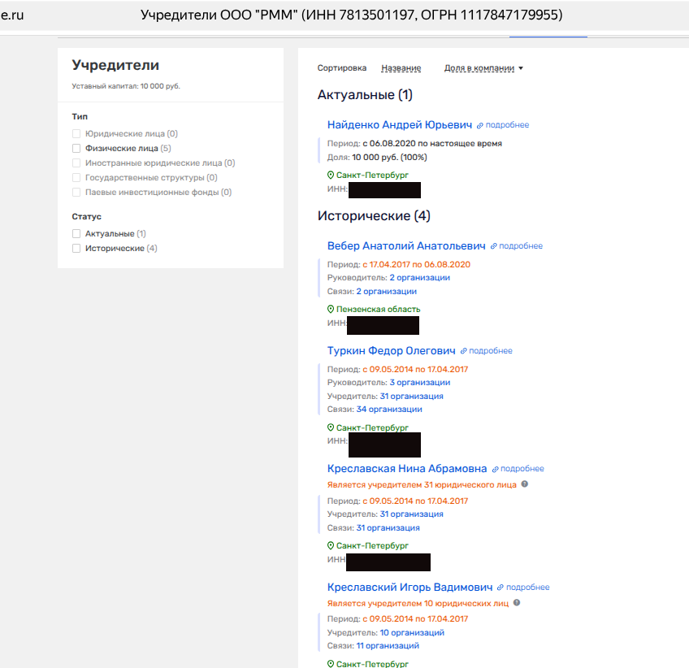Click the Юридические лица filter checkbox
Image resolution: width=689 pixels, height=668 pixels.
pyautogui.click(x=76, y=134)
